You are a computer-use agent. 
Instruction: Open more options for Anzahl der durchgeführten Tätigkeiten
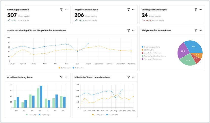coord(133,30)
